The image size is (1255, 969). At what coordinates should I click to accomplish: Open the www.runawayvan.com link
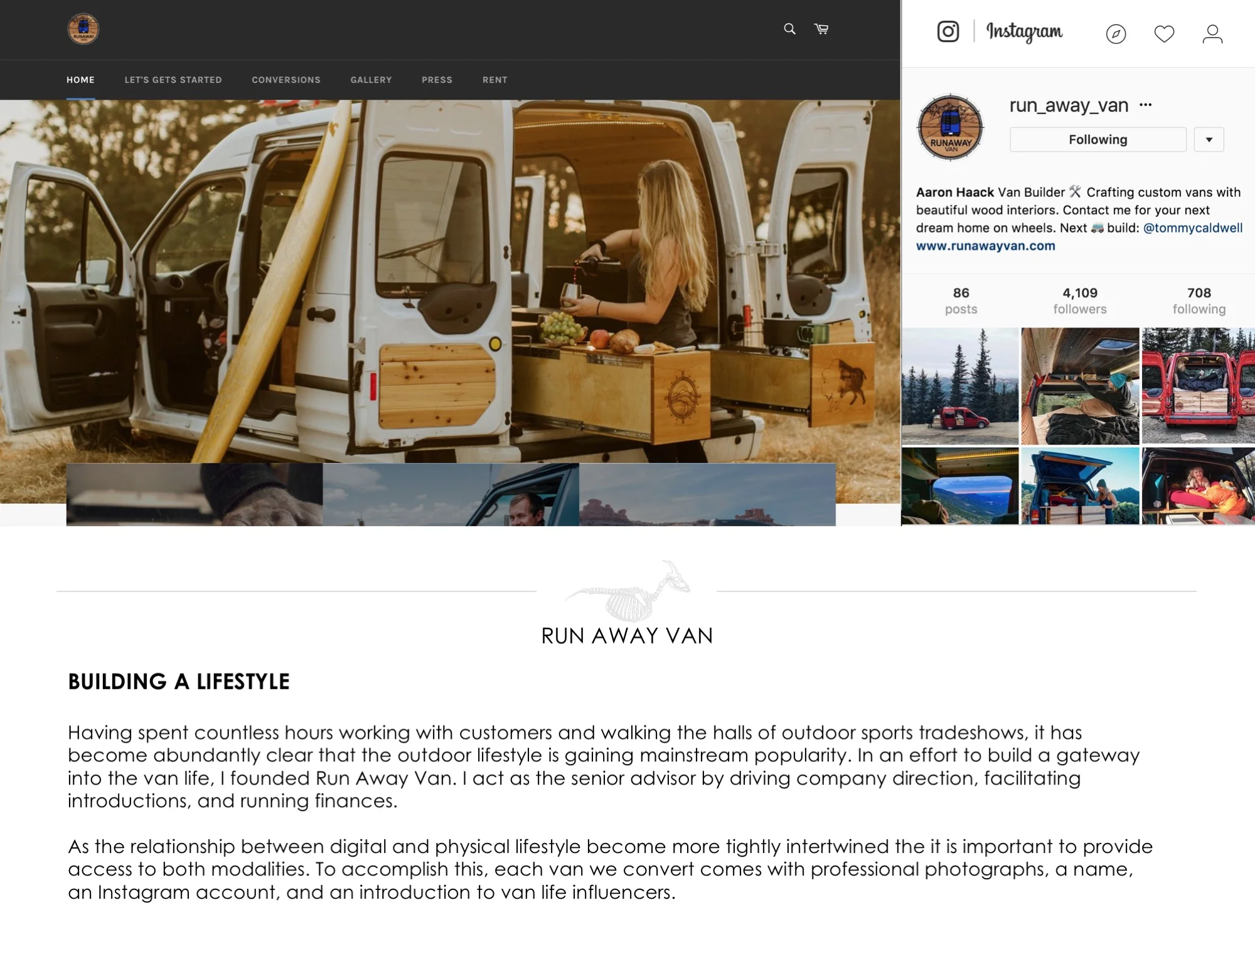pyautogui.click(x=985, y=246)
